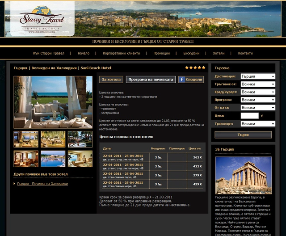Click the Промоция column header
Viewport: 286px width, 236px height.
click(x=177, y=148)
